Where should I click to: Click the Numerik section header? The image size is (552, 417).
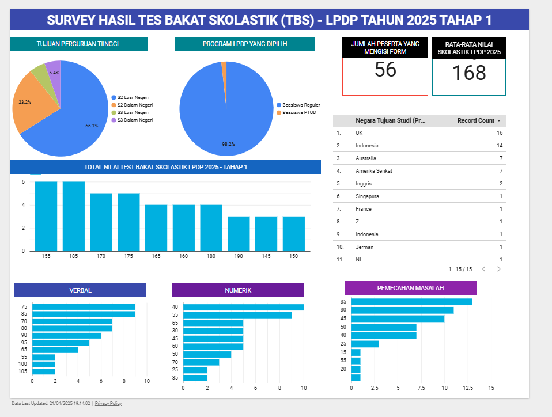238,290
